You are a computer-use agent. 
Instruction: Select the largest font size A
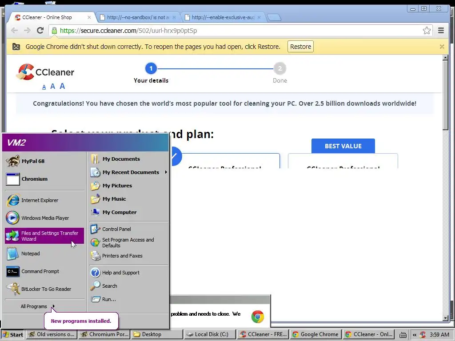coord(62,86)
